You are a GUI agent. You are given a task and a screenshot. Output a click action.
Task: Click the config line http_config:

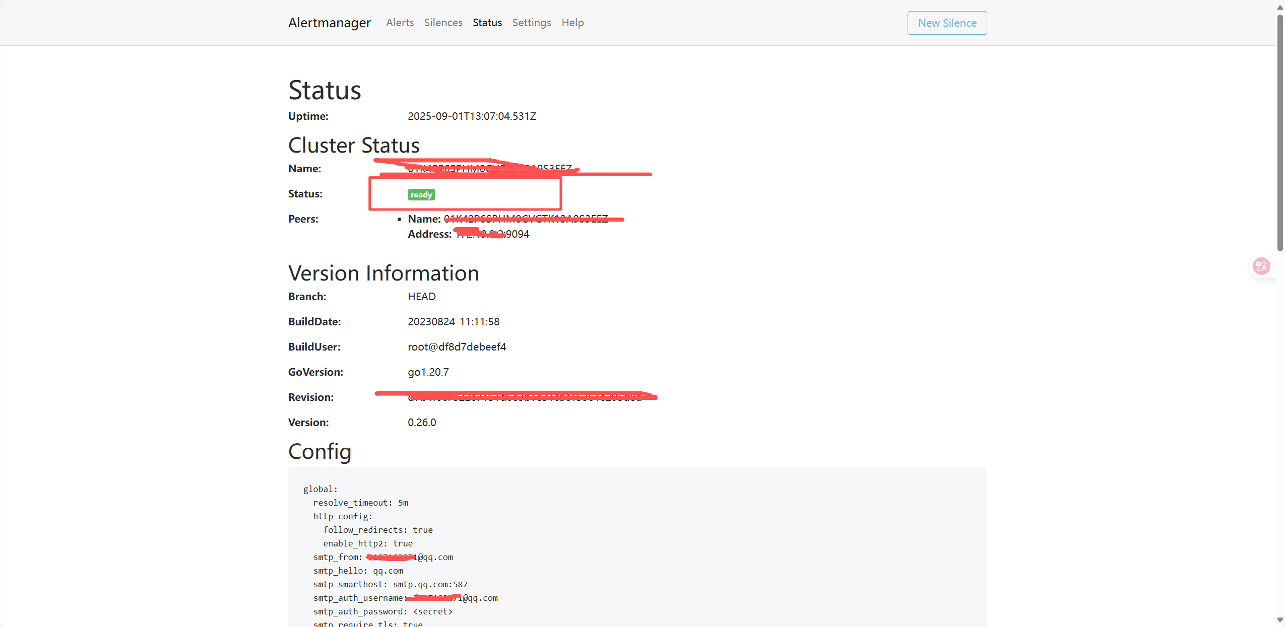tap(343, 516)
